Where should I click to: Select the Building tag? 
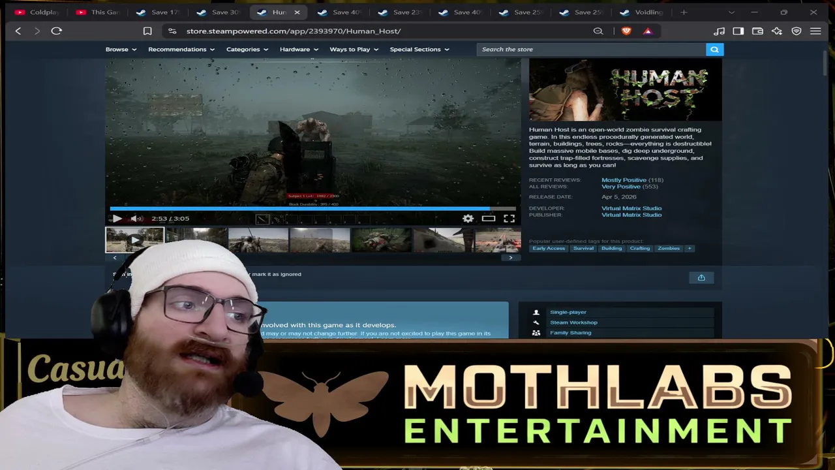[x=611, y=248]
